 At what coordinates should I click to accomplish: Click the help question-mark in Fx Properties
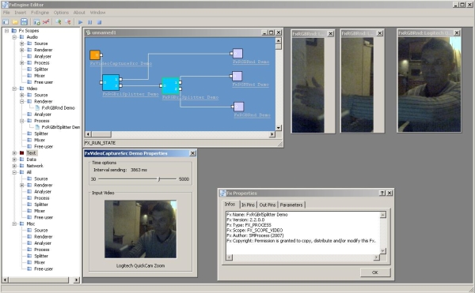click(x=382, y=193)
